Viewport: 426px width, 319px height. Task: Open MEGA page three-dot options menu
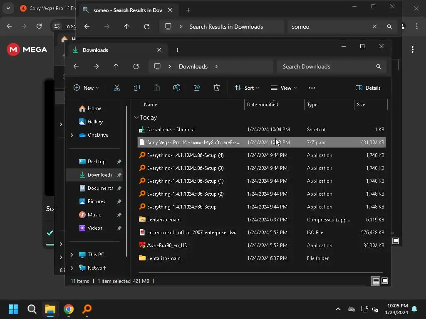point(413,49)
